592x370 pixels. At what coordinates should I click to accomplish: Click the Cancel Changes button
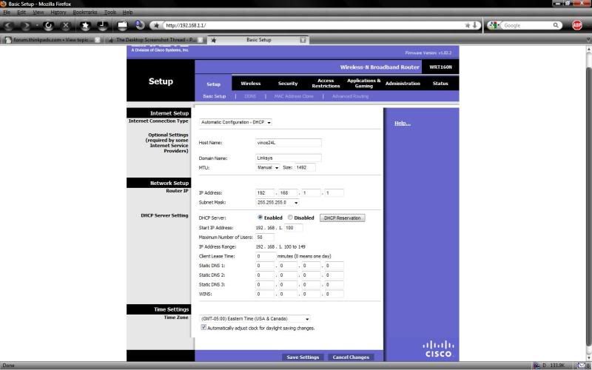351,357
